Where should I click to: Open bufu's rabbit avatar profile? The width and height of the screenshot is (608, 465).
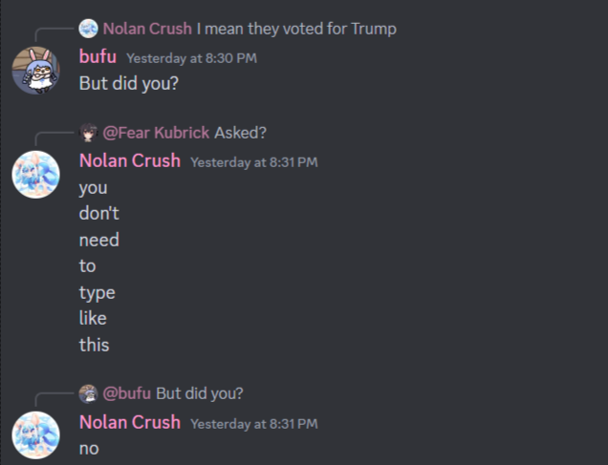[35, 70]
